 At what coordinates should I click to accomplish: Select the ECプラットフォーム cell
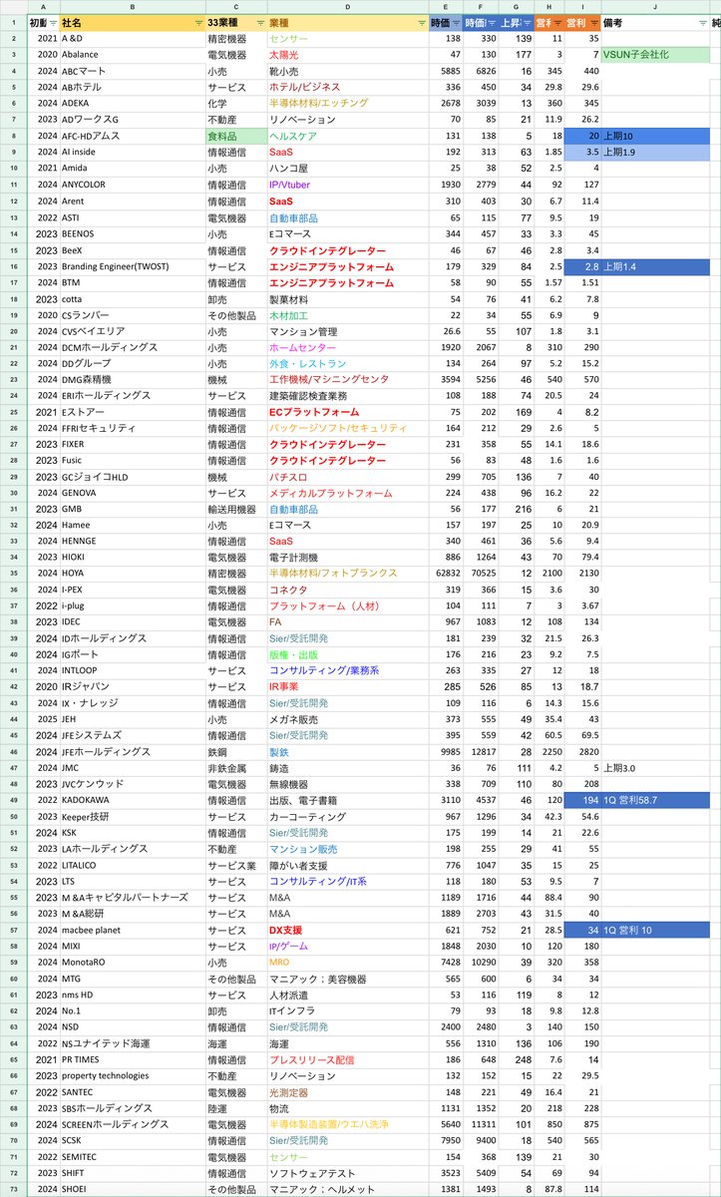348,411
